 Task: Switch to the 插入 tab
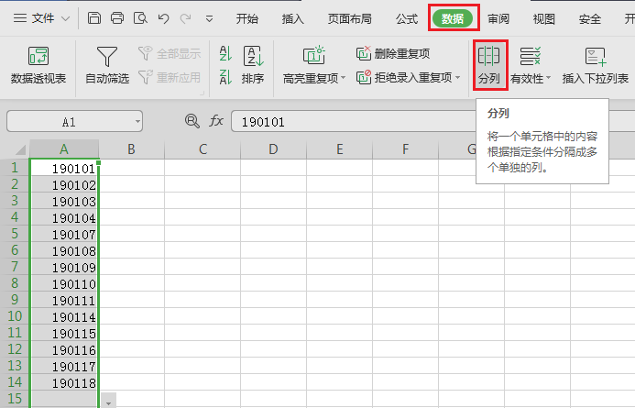pos(293,18)
